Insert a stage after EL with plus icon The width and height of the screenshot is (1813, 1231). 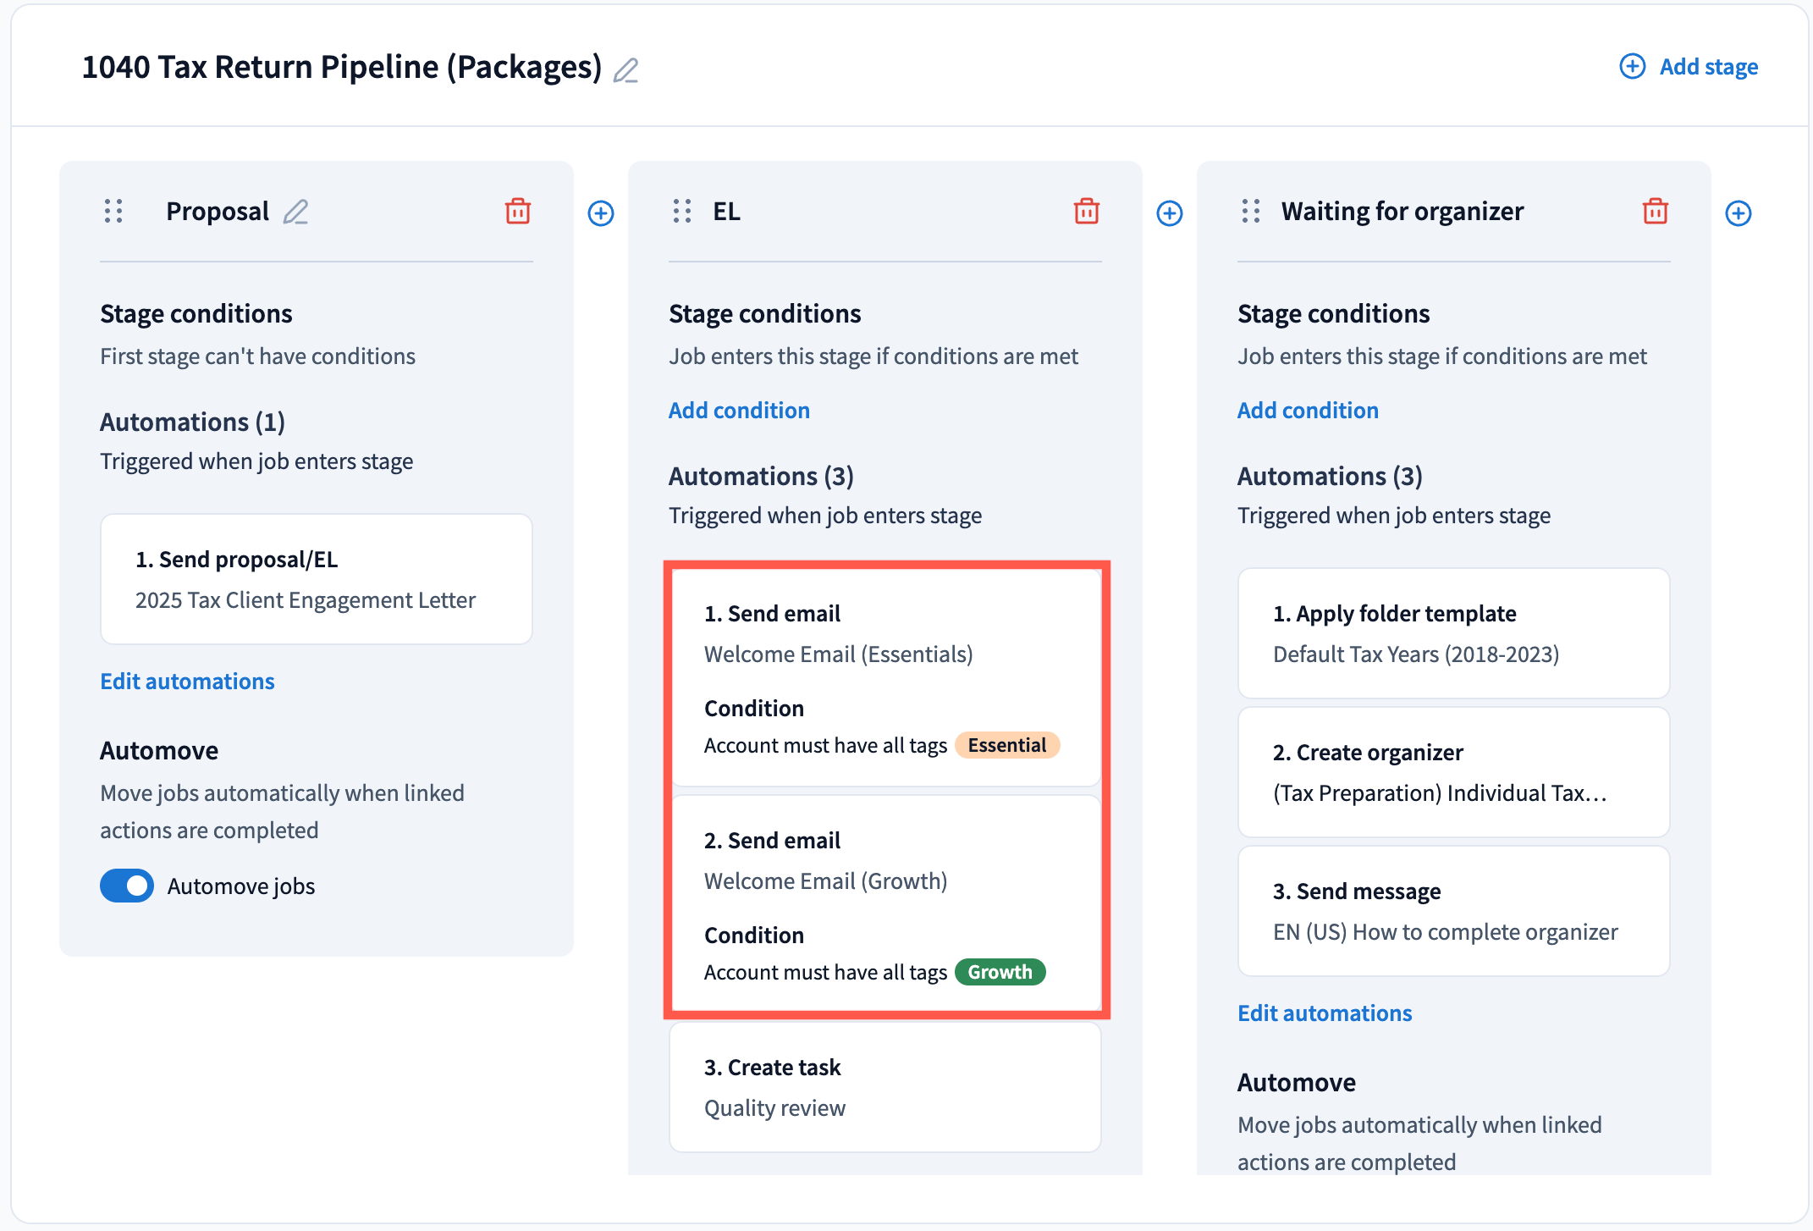[x=1170, y=213]
